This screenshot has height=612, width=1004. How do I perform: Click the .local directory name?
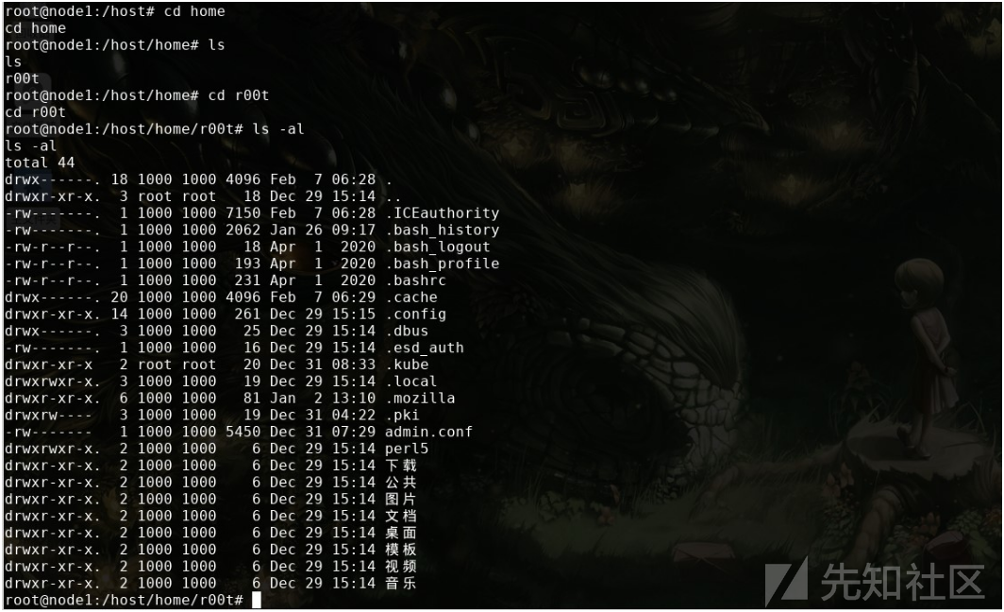click(x=411, y=381)
